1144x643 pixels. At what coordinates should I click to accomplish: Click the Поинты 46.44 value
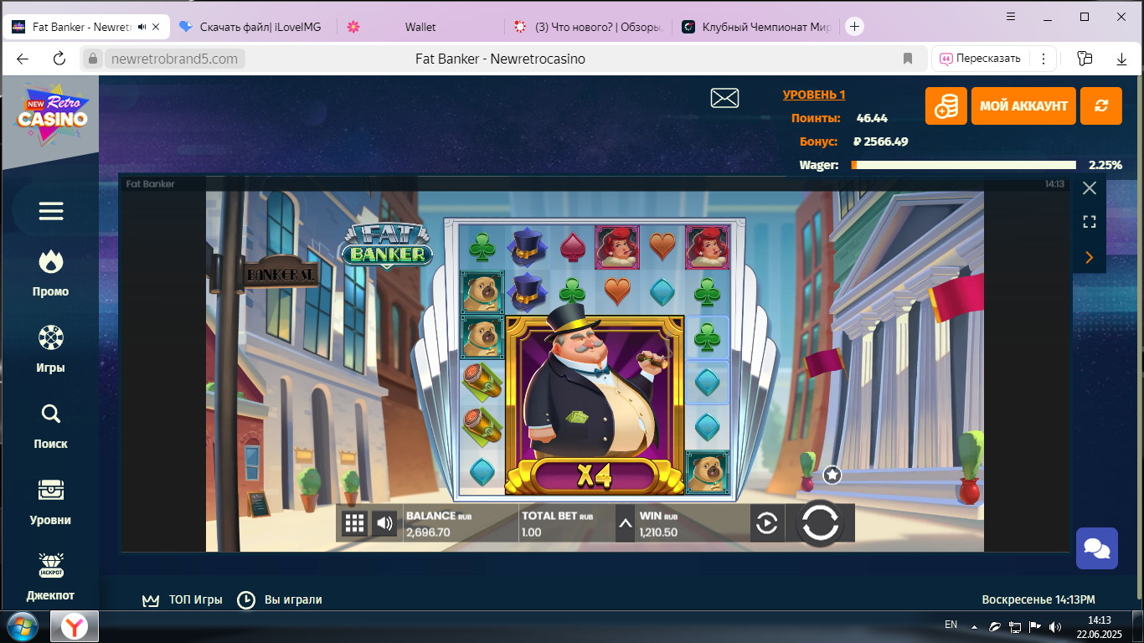click(872, 118)
